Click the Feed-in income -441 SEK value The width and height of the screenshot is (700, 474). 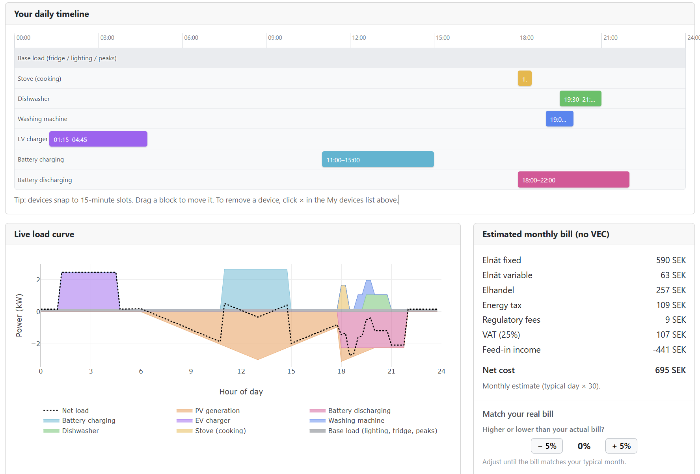coord(669,349)
